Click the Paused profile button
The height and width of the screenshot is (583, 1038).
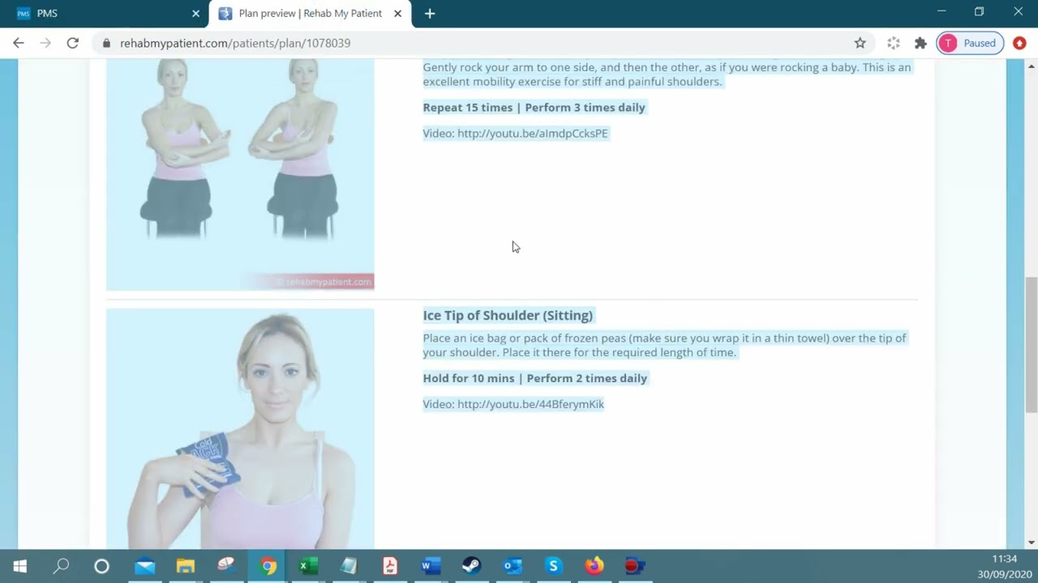tap(970, 43)
